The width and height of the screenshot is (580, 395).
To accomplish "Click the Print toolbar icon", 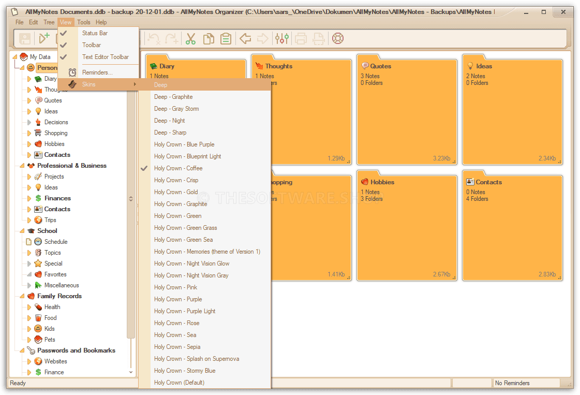I will click(301, 38).
